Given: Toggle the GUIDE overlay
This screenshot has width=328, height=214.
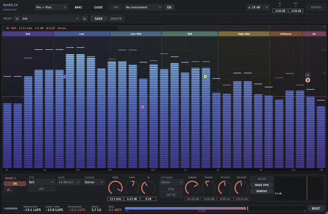Looking at the screenshot, I should 98,7.
